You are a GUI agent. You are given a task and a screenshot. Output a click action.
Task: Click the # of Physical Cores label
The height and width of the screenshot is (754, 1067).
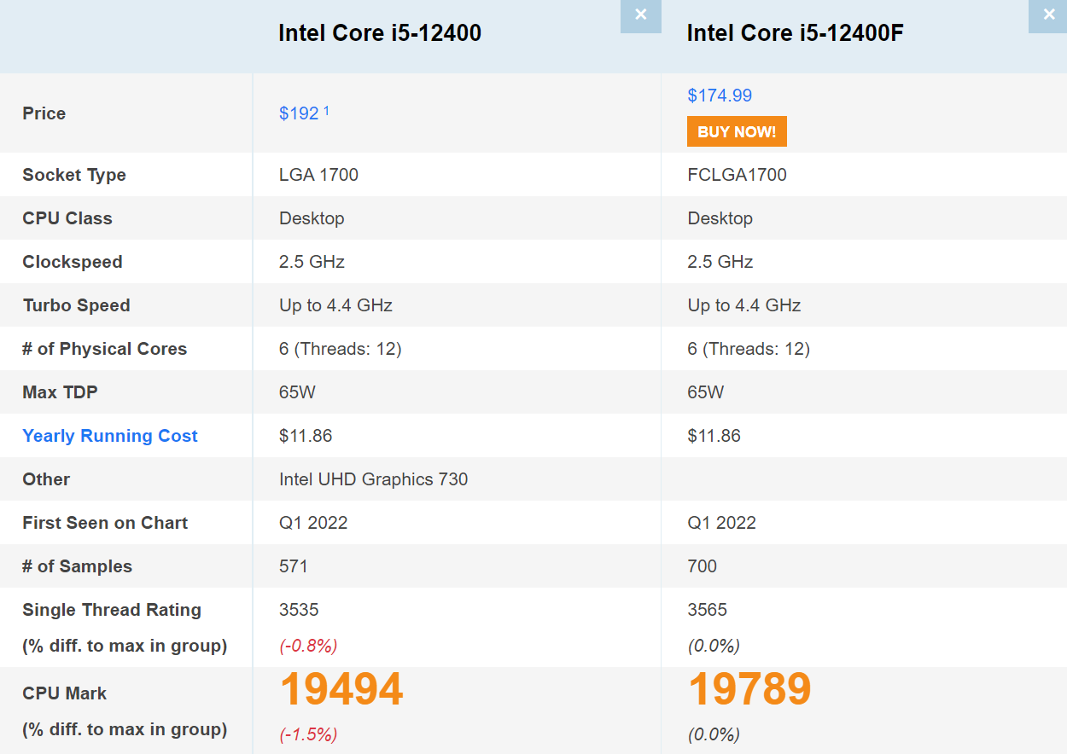pos(104,349)
